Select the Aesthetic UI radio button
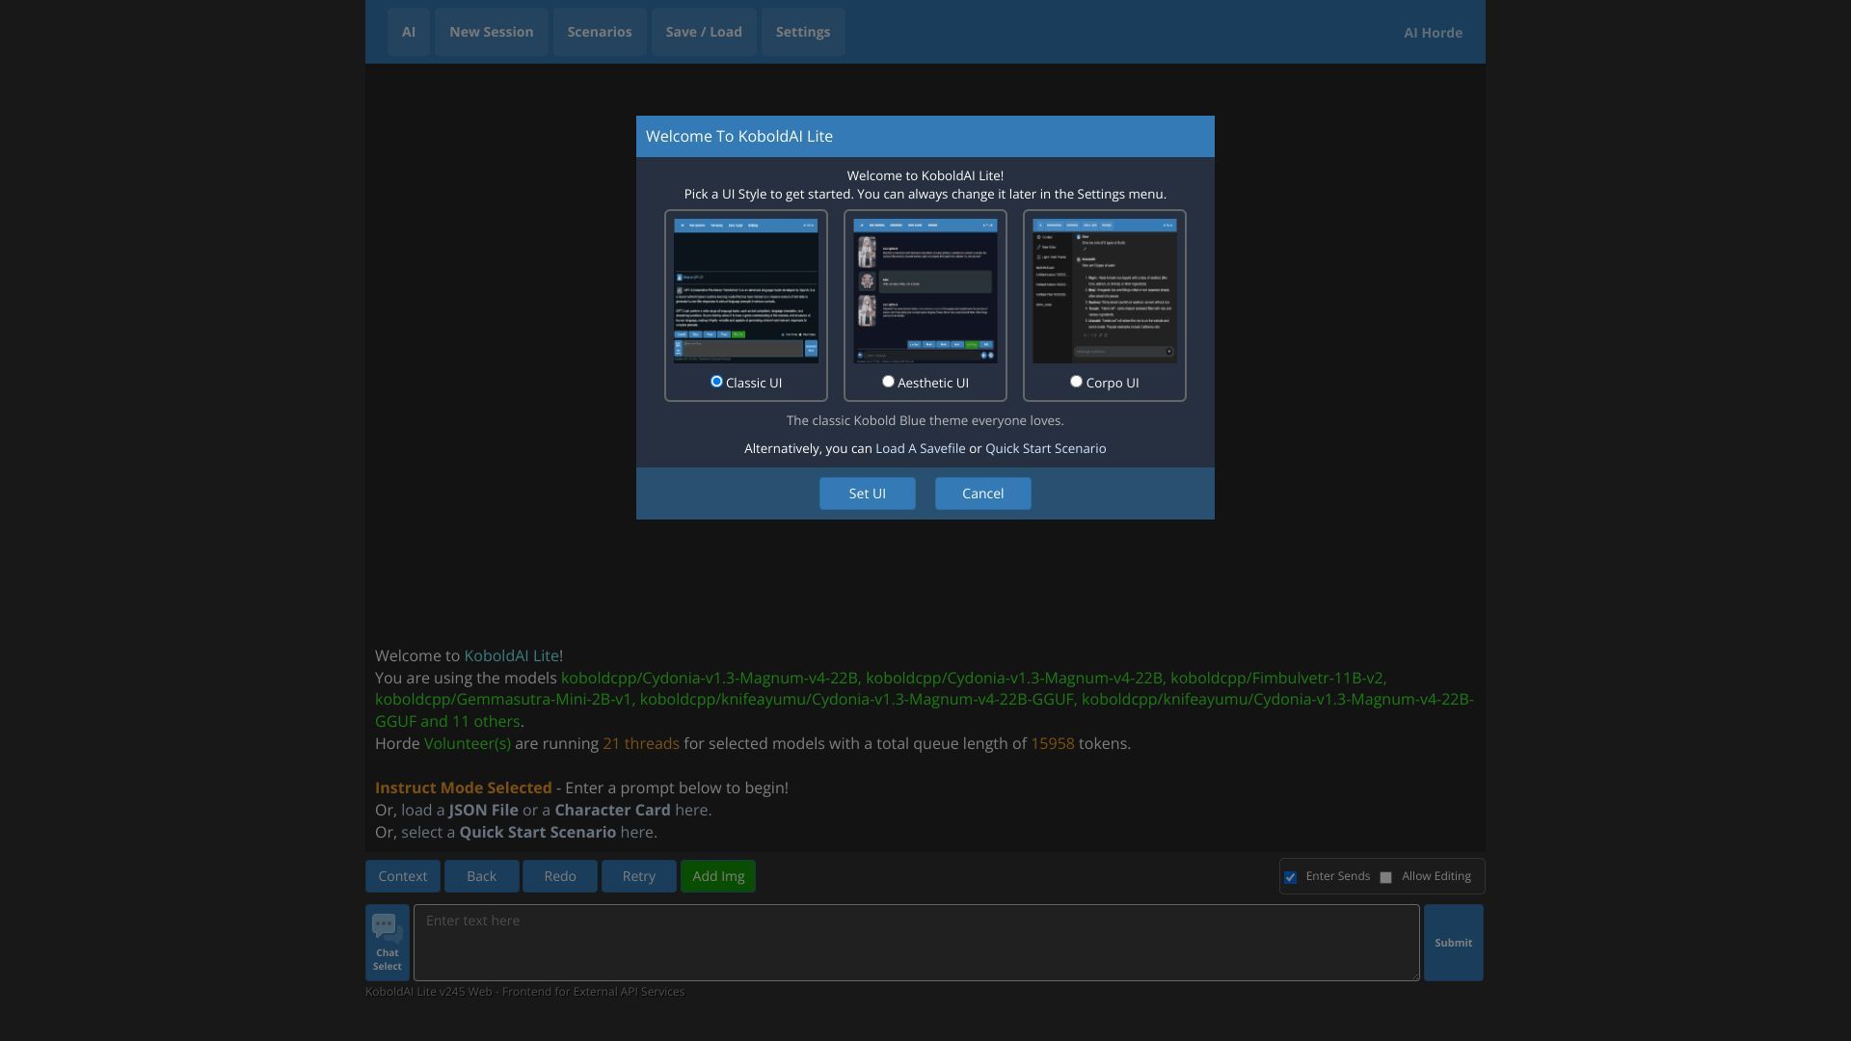 [x=888, y=382]
